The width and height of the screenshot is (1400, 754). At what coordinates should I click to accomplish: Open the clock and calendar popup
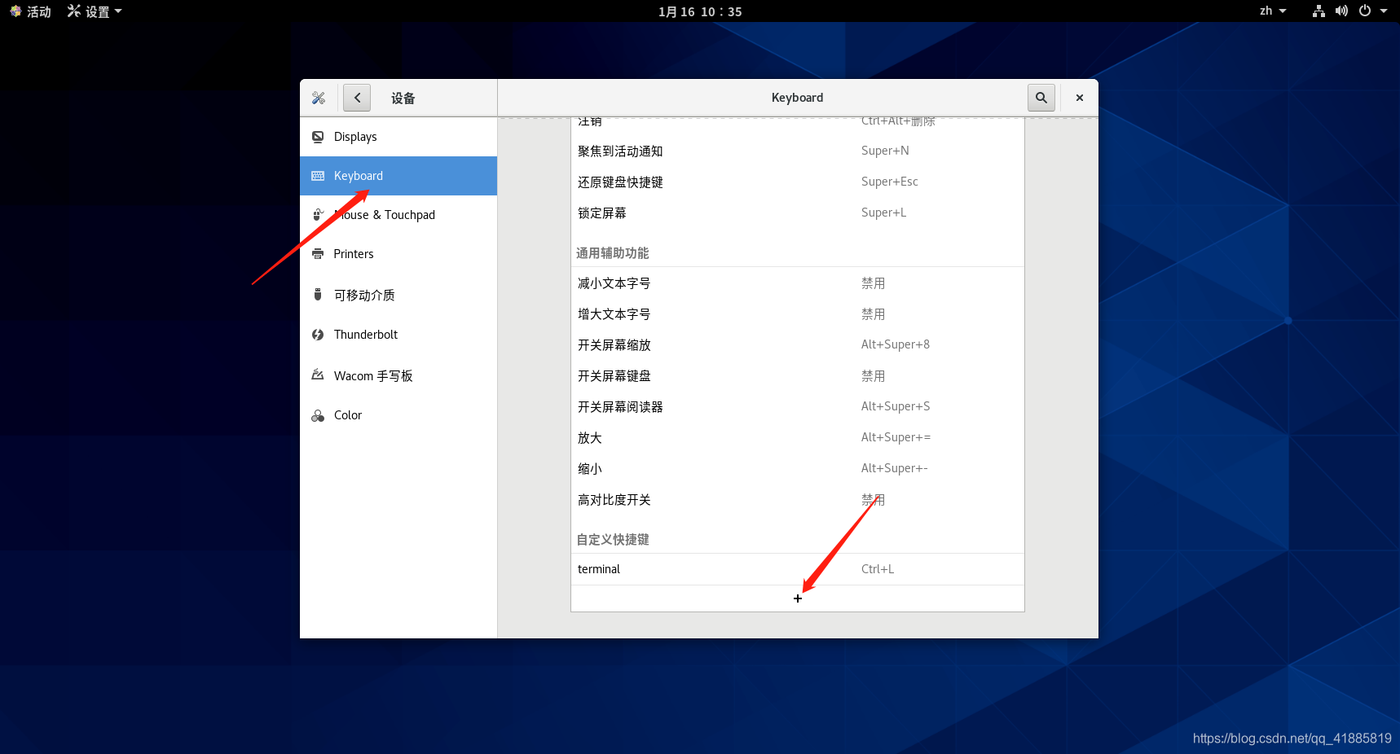tap(700, 11)
